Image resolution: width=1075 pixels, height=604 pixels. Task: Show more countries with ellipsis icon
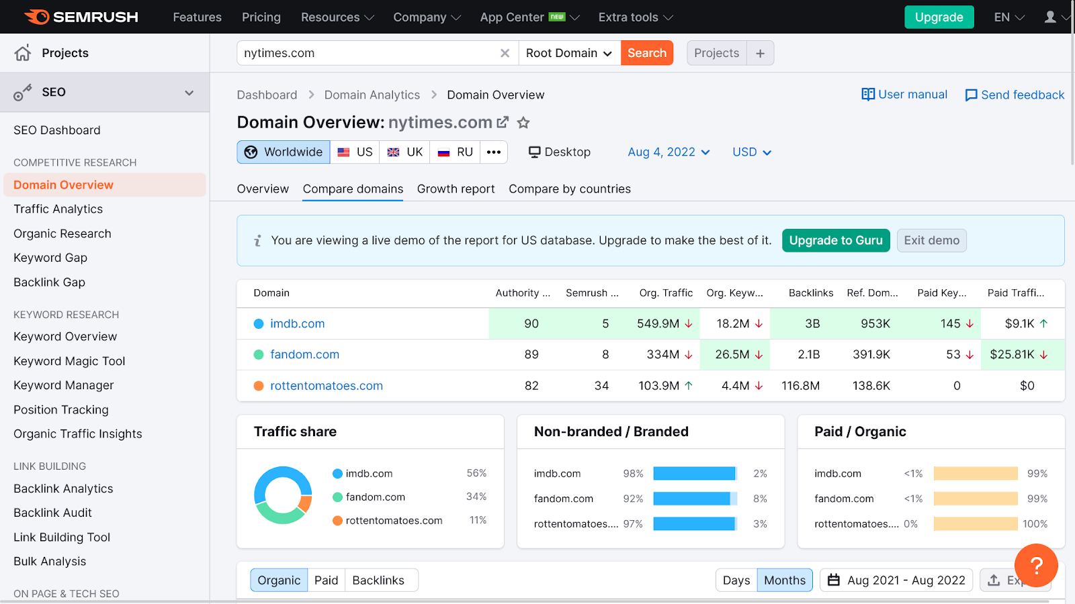pos(494,152)
